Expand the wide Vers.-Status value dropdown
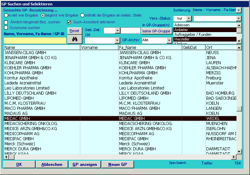Viewport: 250px width, 175px height. click(x=239, y=19)
